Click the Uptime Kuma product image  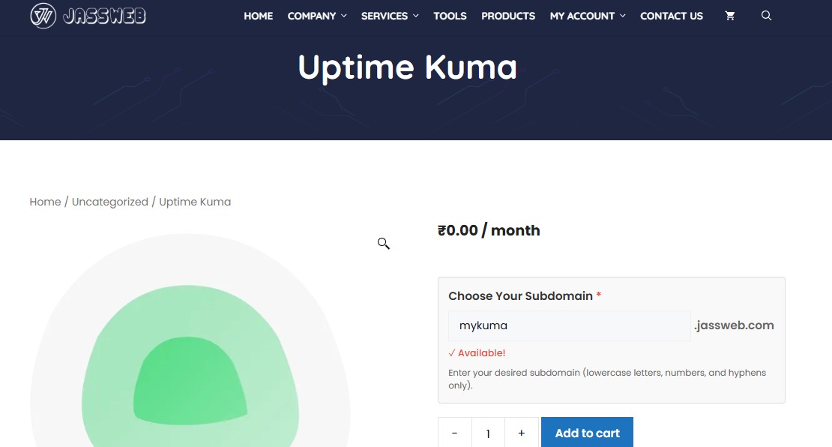[x=190, y=340]
